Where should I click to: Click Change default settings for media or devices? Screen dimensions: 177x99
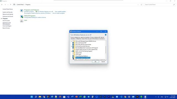coord(35,17)
